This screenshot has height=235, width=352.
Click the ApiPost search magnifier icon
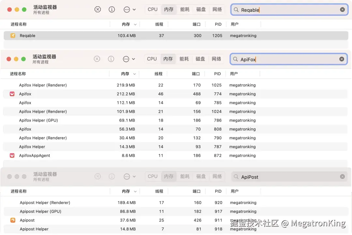[236, 177]
